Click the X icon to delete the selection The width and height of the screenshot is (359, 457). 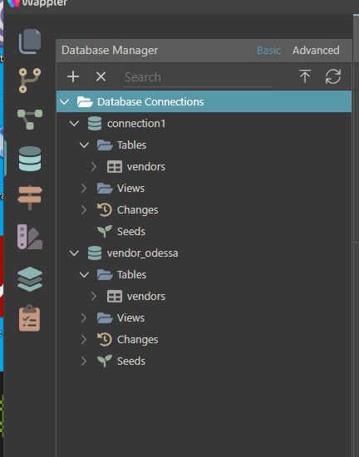point(101,77)
